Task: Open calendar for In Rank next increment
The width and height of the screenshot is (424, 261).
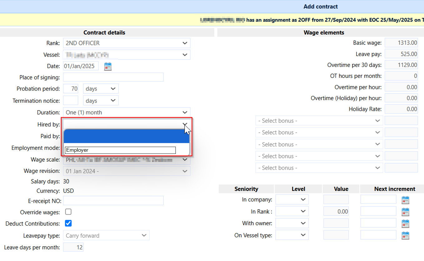Action: [x=405, y=212]
